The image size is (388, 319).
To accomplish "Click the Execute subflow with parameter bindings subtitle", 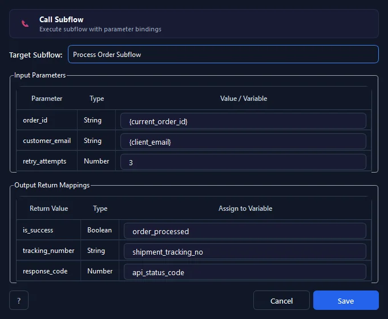I will coord(100,29).
